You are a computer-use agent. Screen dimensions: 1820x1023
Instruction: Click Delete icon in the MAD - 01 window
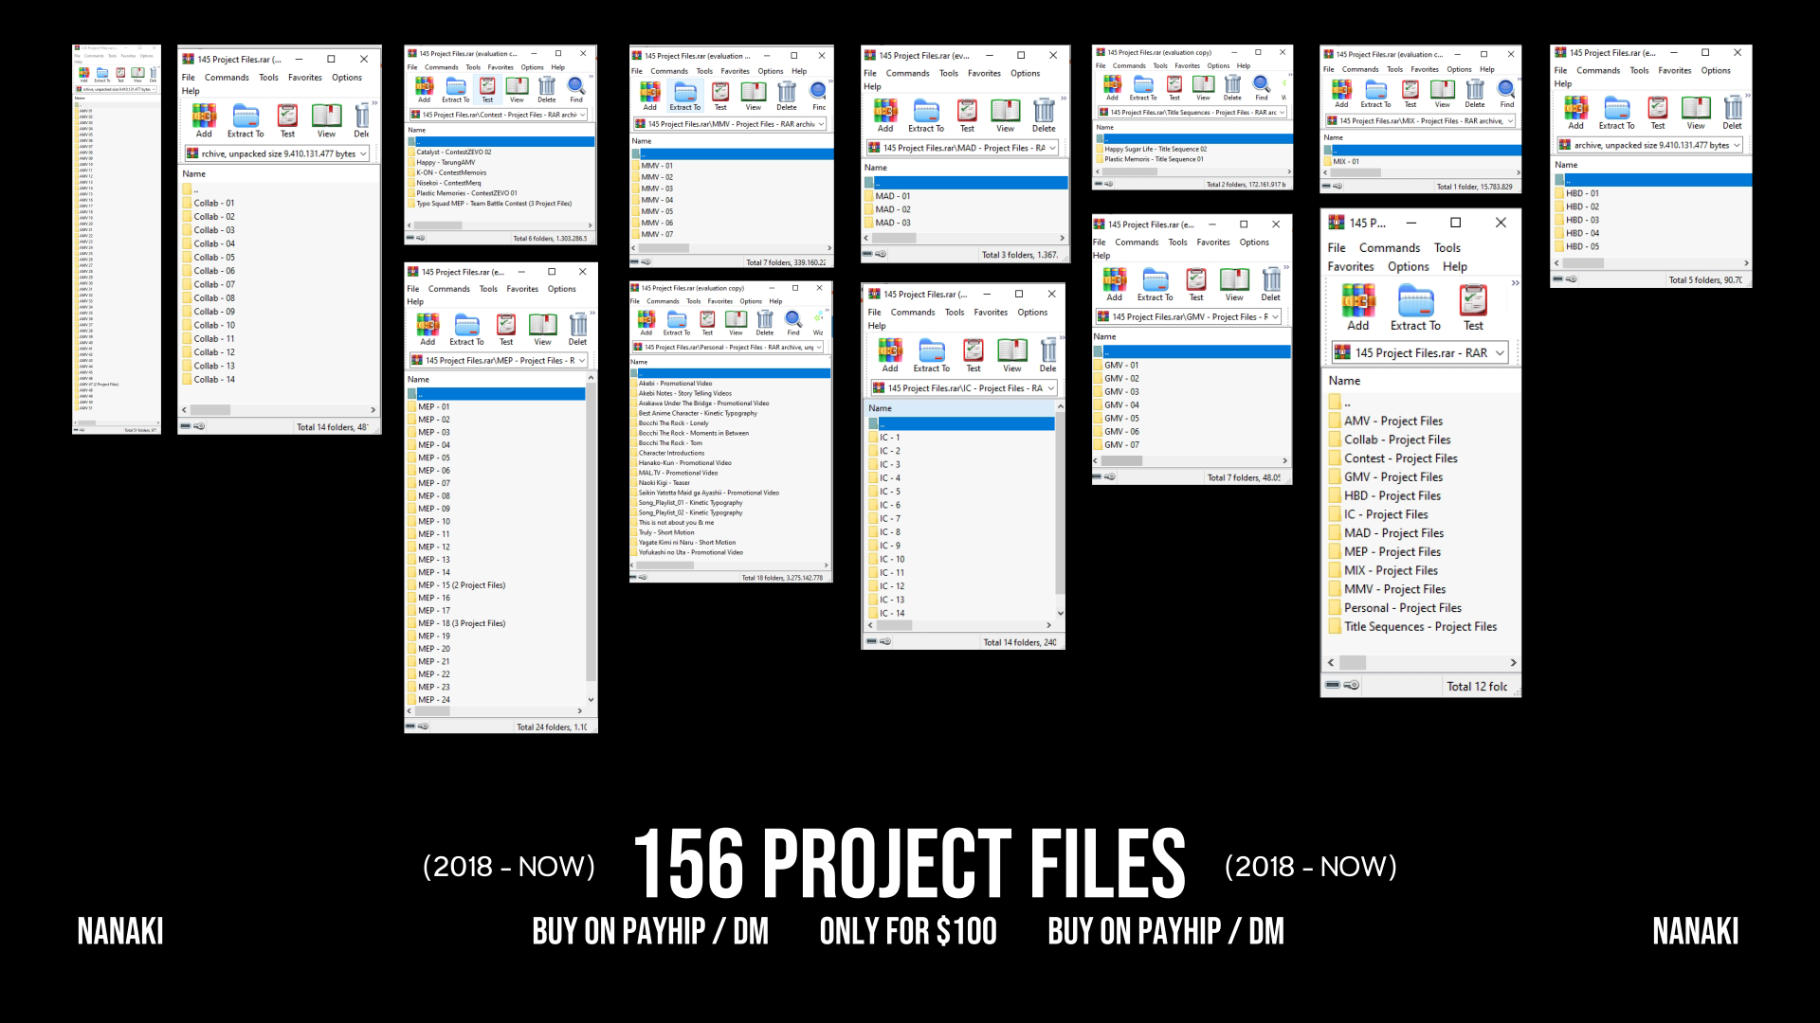(x=1044, y=110)
